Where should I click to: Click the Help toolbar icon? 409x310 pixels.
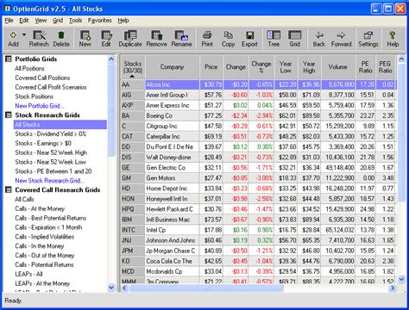click(393, 39)
